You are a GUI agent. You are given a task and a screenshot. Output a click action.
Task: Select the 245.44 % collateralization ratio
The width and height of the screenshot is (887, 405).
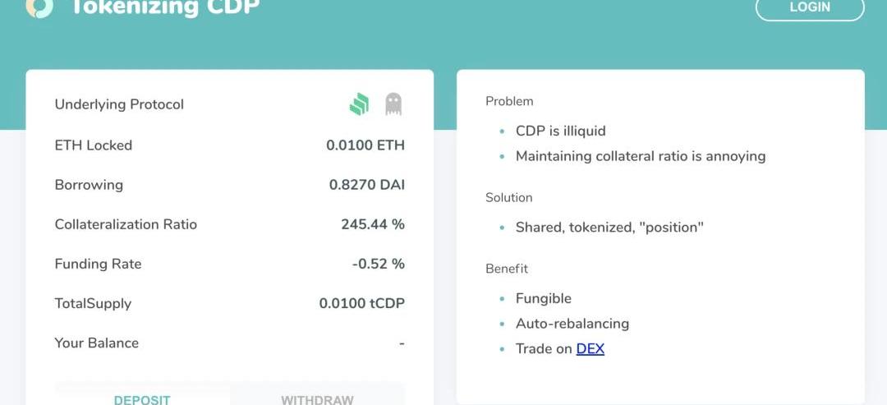coord(373,224)
